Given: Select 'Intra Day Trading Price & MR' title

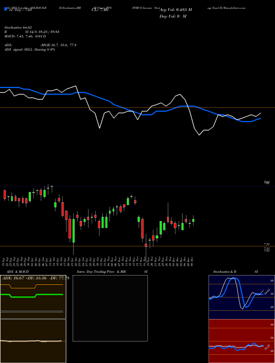Looking at the screenshot, I should click(101, 272).
